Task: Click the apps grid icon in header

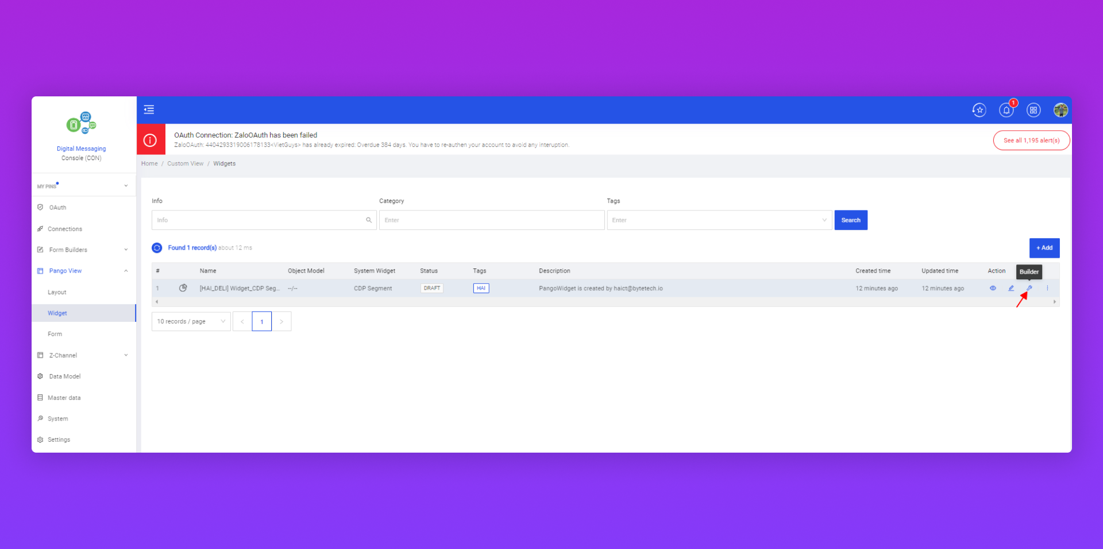Action: tap(1033, 110)
